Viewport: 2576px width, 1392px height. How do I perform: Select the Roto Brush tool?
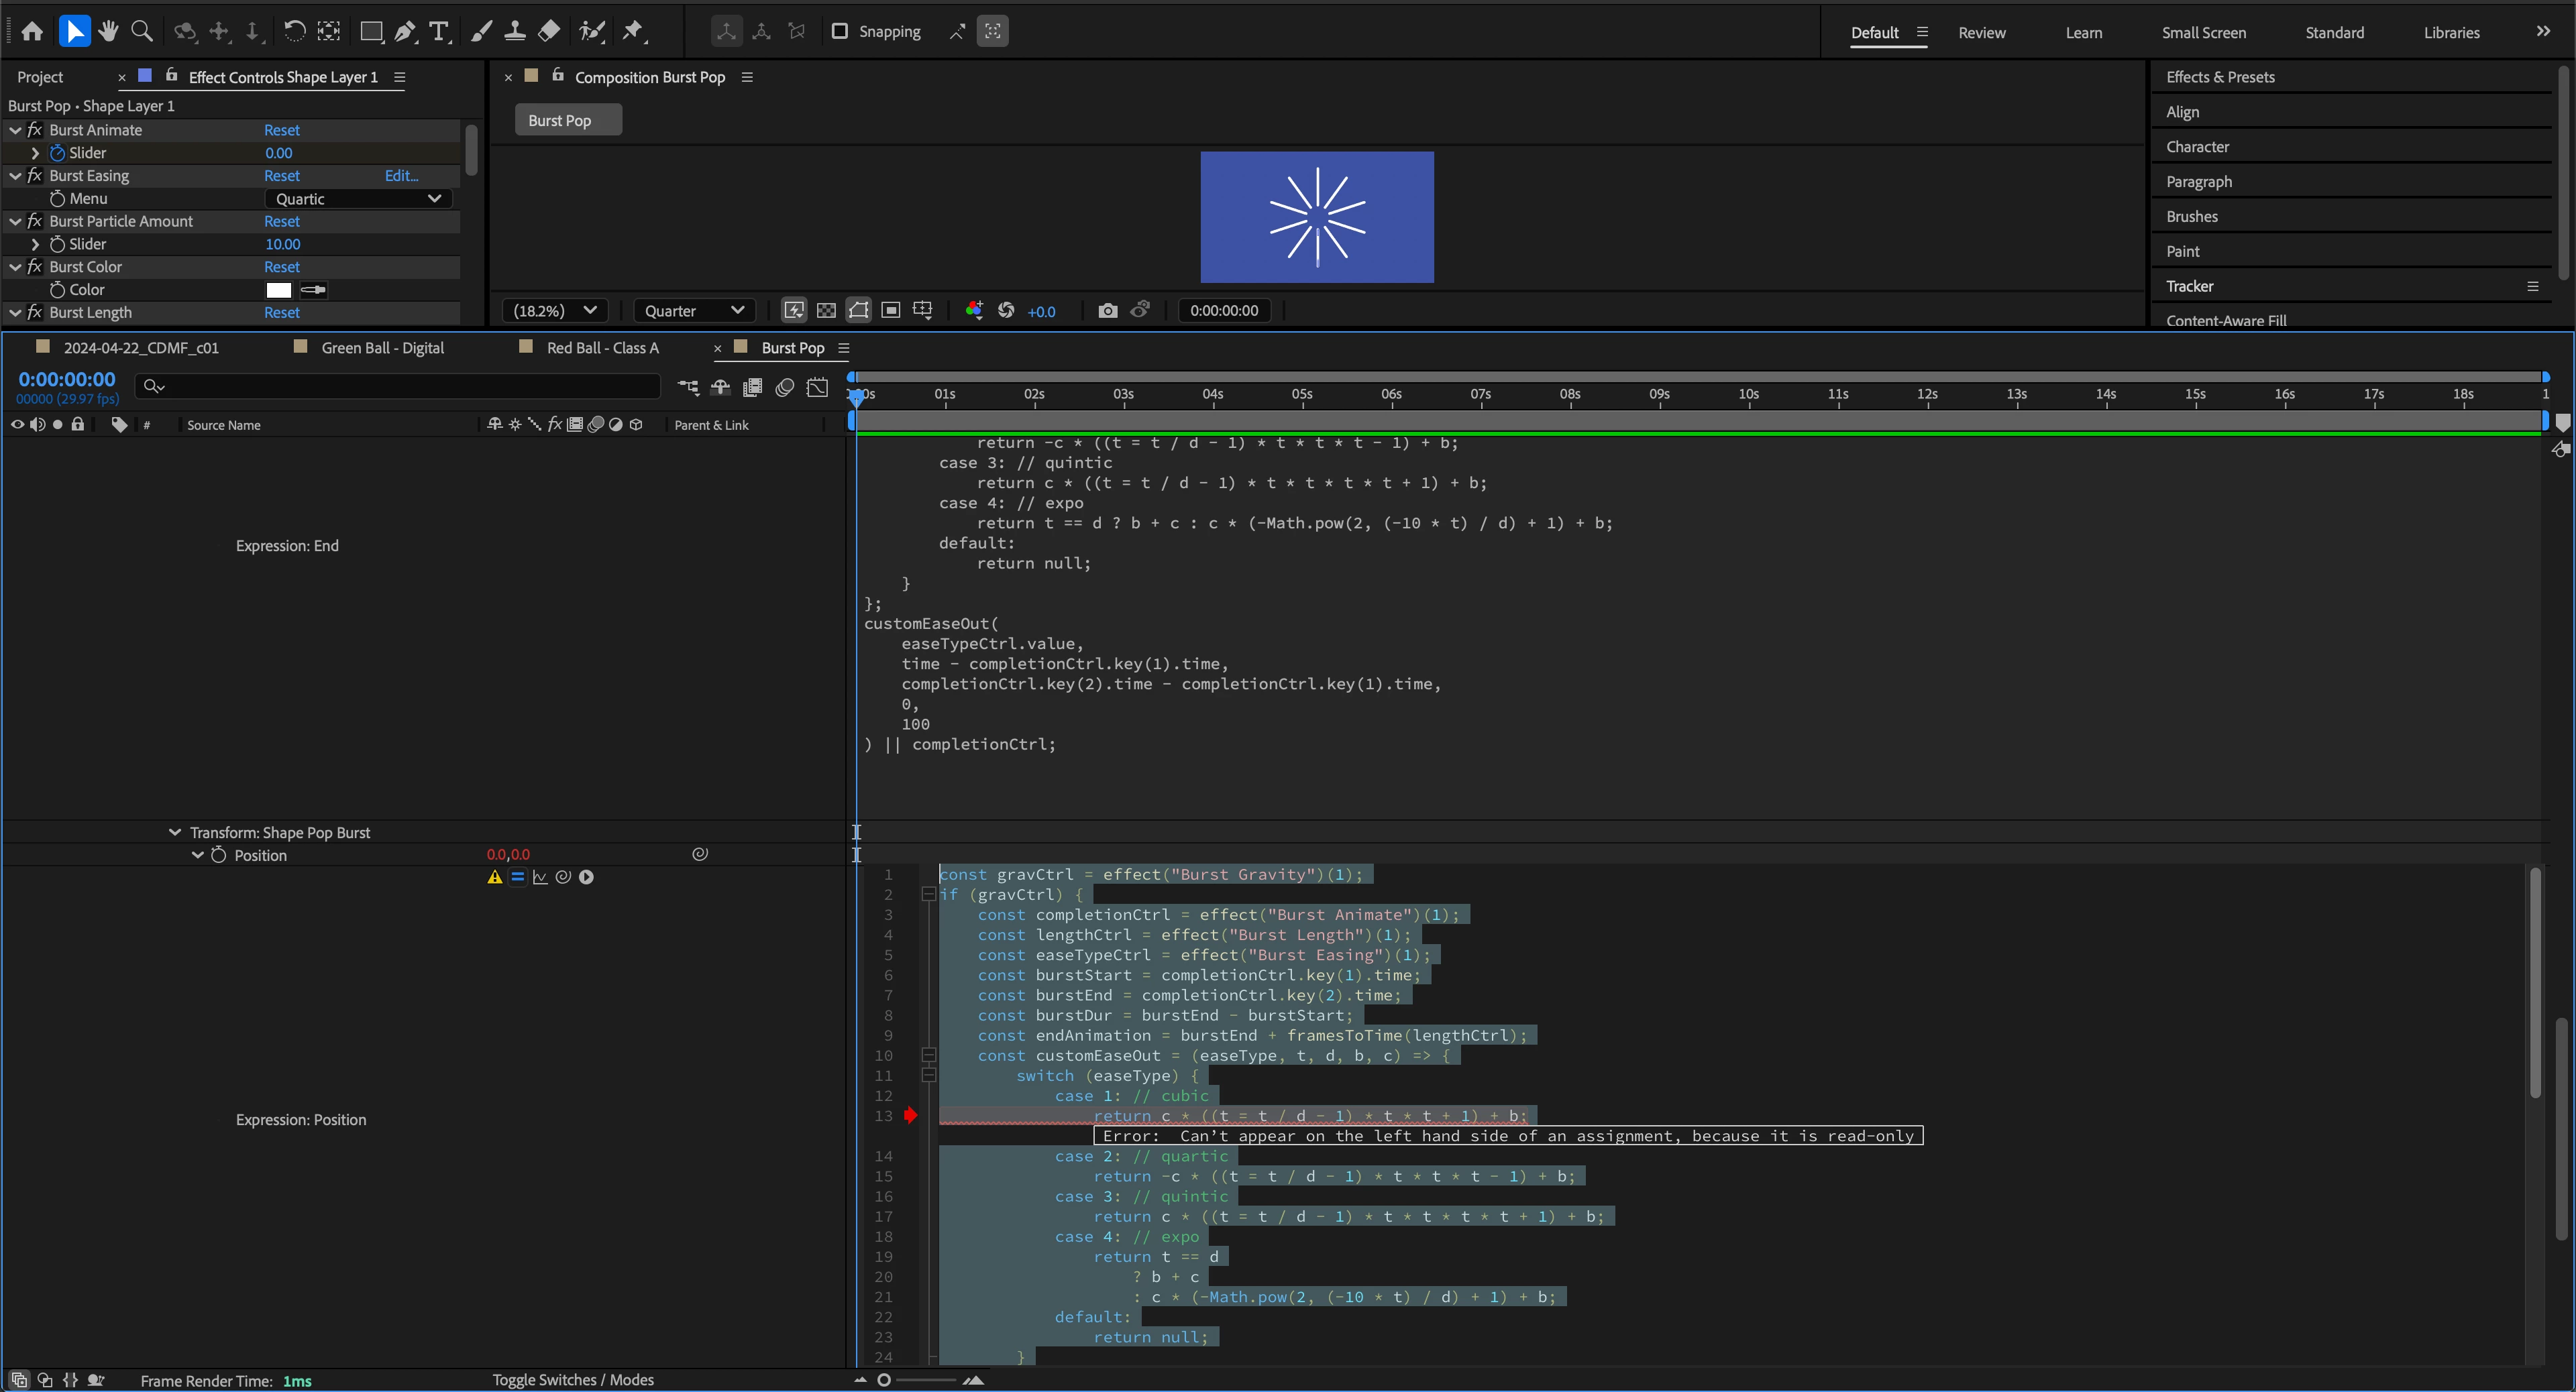click(x=592, y=31)
